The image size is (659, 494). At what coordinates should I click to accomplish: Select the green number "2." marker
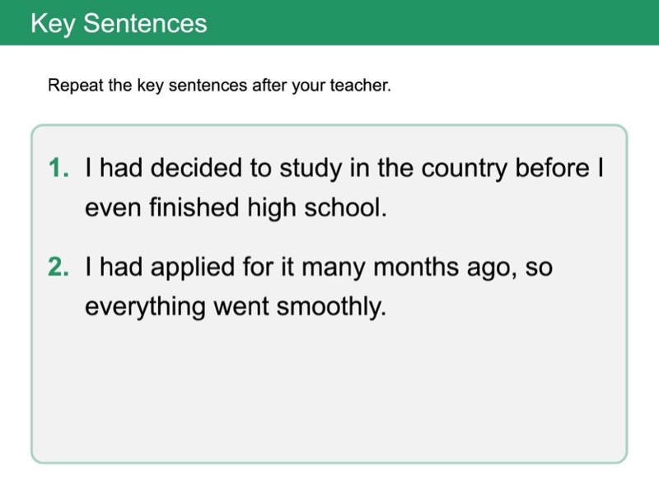(x=59, y=268)
